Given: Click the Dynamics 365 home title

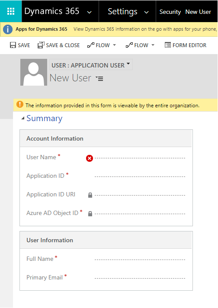Looking at the screenshot, I should [x=52, y=11].
